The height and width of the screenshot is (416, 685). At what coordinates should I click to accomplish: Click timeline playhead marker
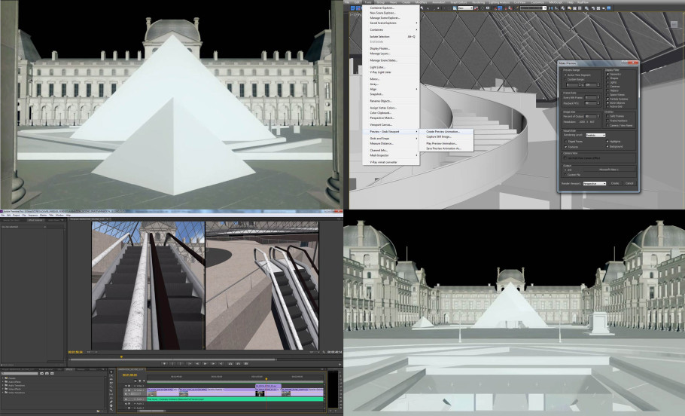click(266, 379)
